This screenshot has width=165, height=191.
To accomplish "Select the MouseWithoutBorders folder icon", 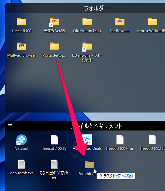I will coord(153,22).
